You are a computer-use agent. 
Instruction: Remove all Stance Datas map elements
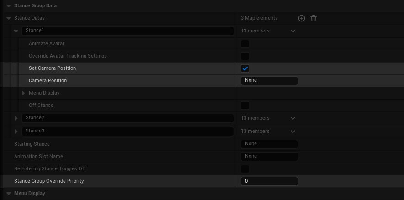click(314, 18)
